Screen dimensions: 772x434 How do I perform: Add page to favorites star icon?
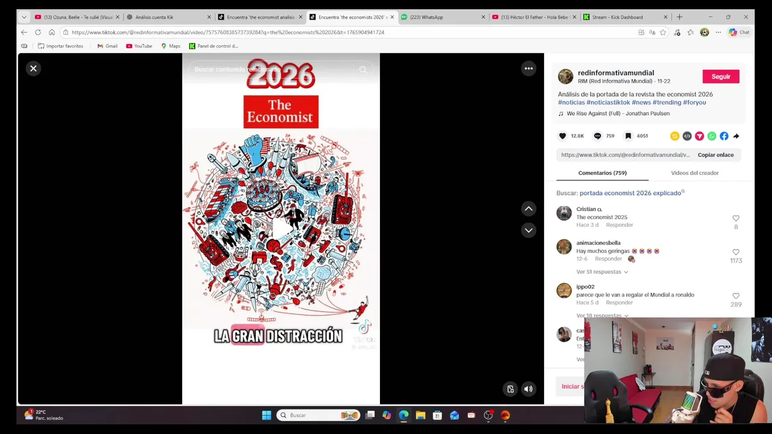tap(663, 33)
